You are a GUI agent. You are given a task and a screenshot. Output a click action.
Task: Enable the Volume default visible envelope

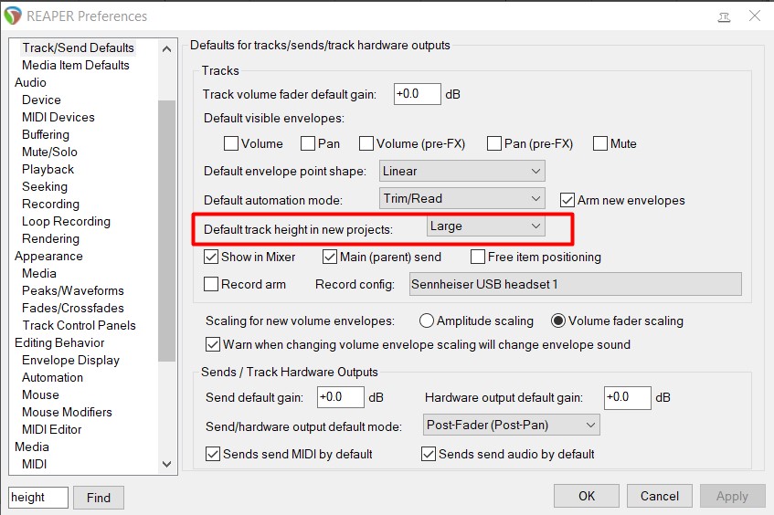pyautogui.click(x=231, y=143)
